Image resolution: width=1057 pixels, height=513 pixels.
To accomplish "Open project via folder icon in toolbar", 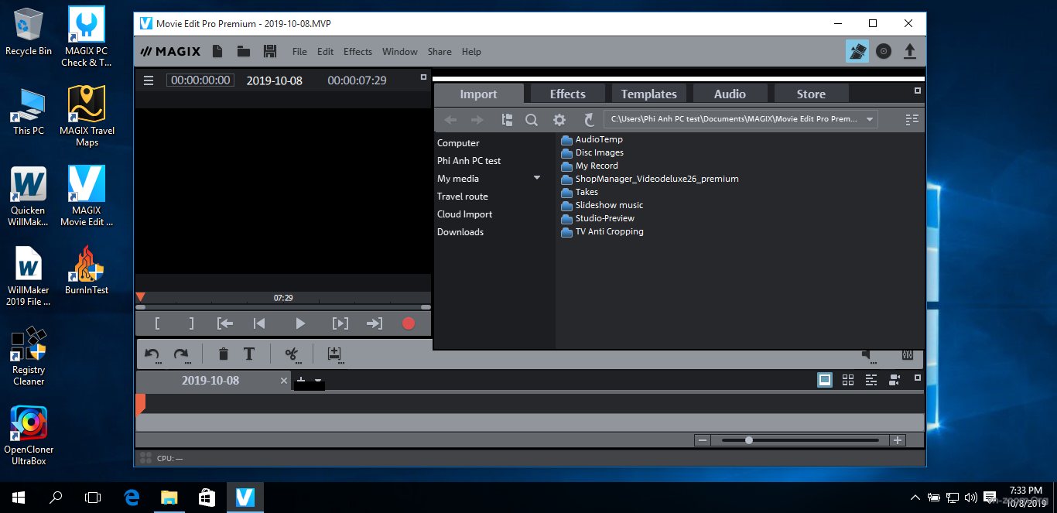I will coord(244,51).
